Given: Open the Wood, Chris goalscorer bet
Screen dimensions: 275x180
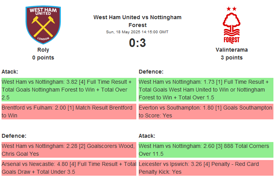Looking at the screenshot, I should click(68, 150).
